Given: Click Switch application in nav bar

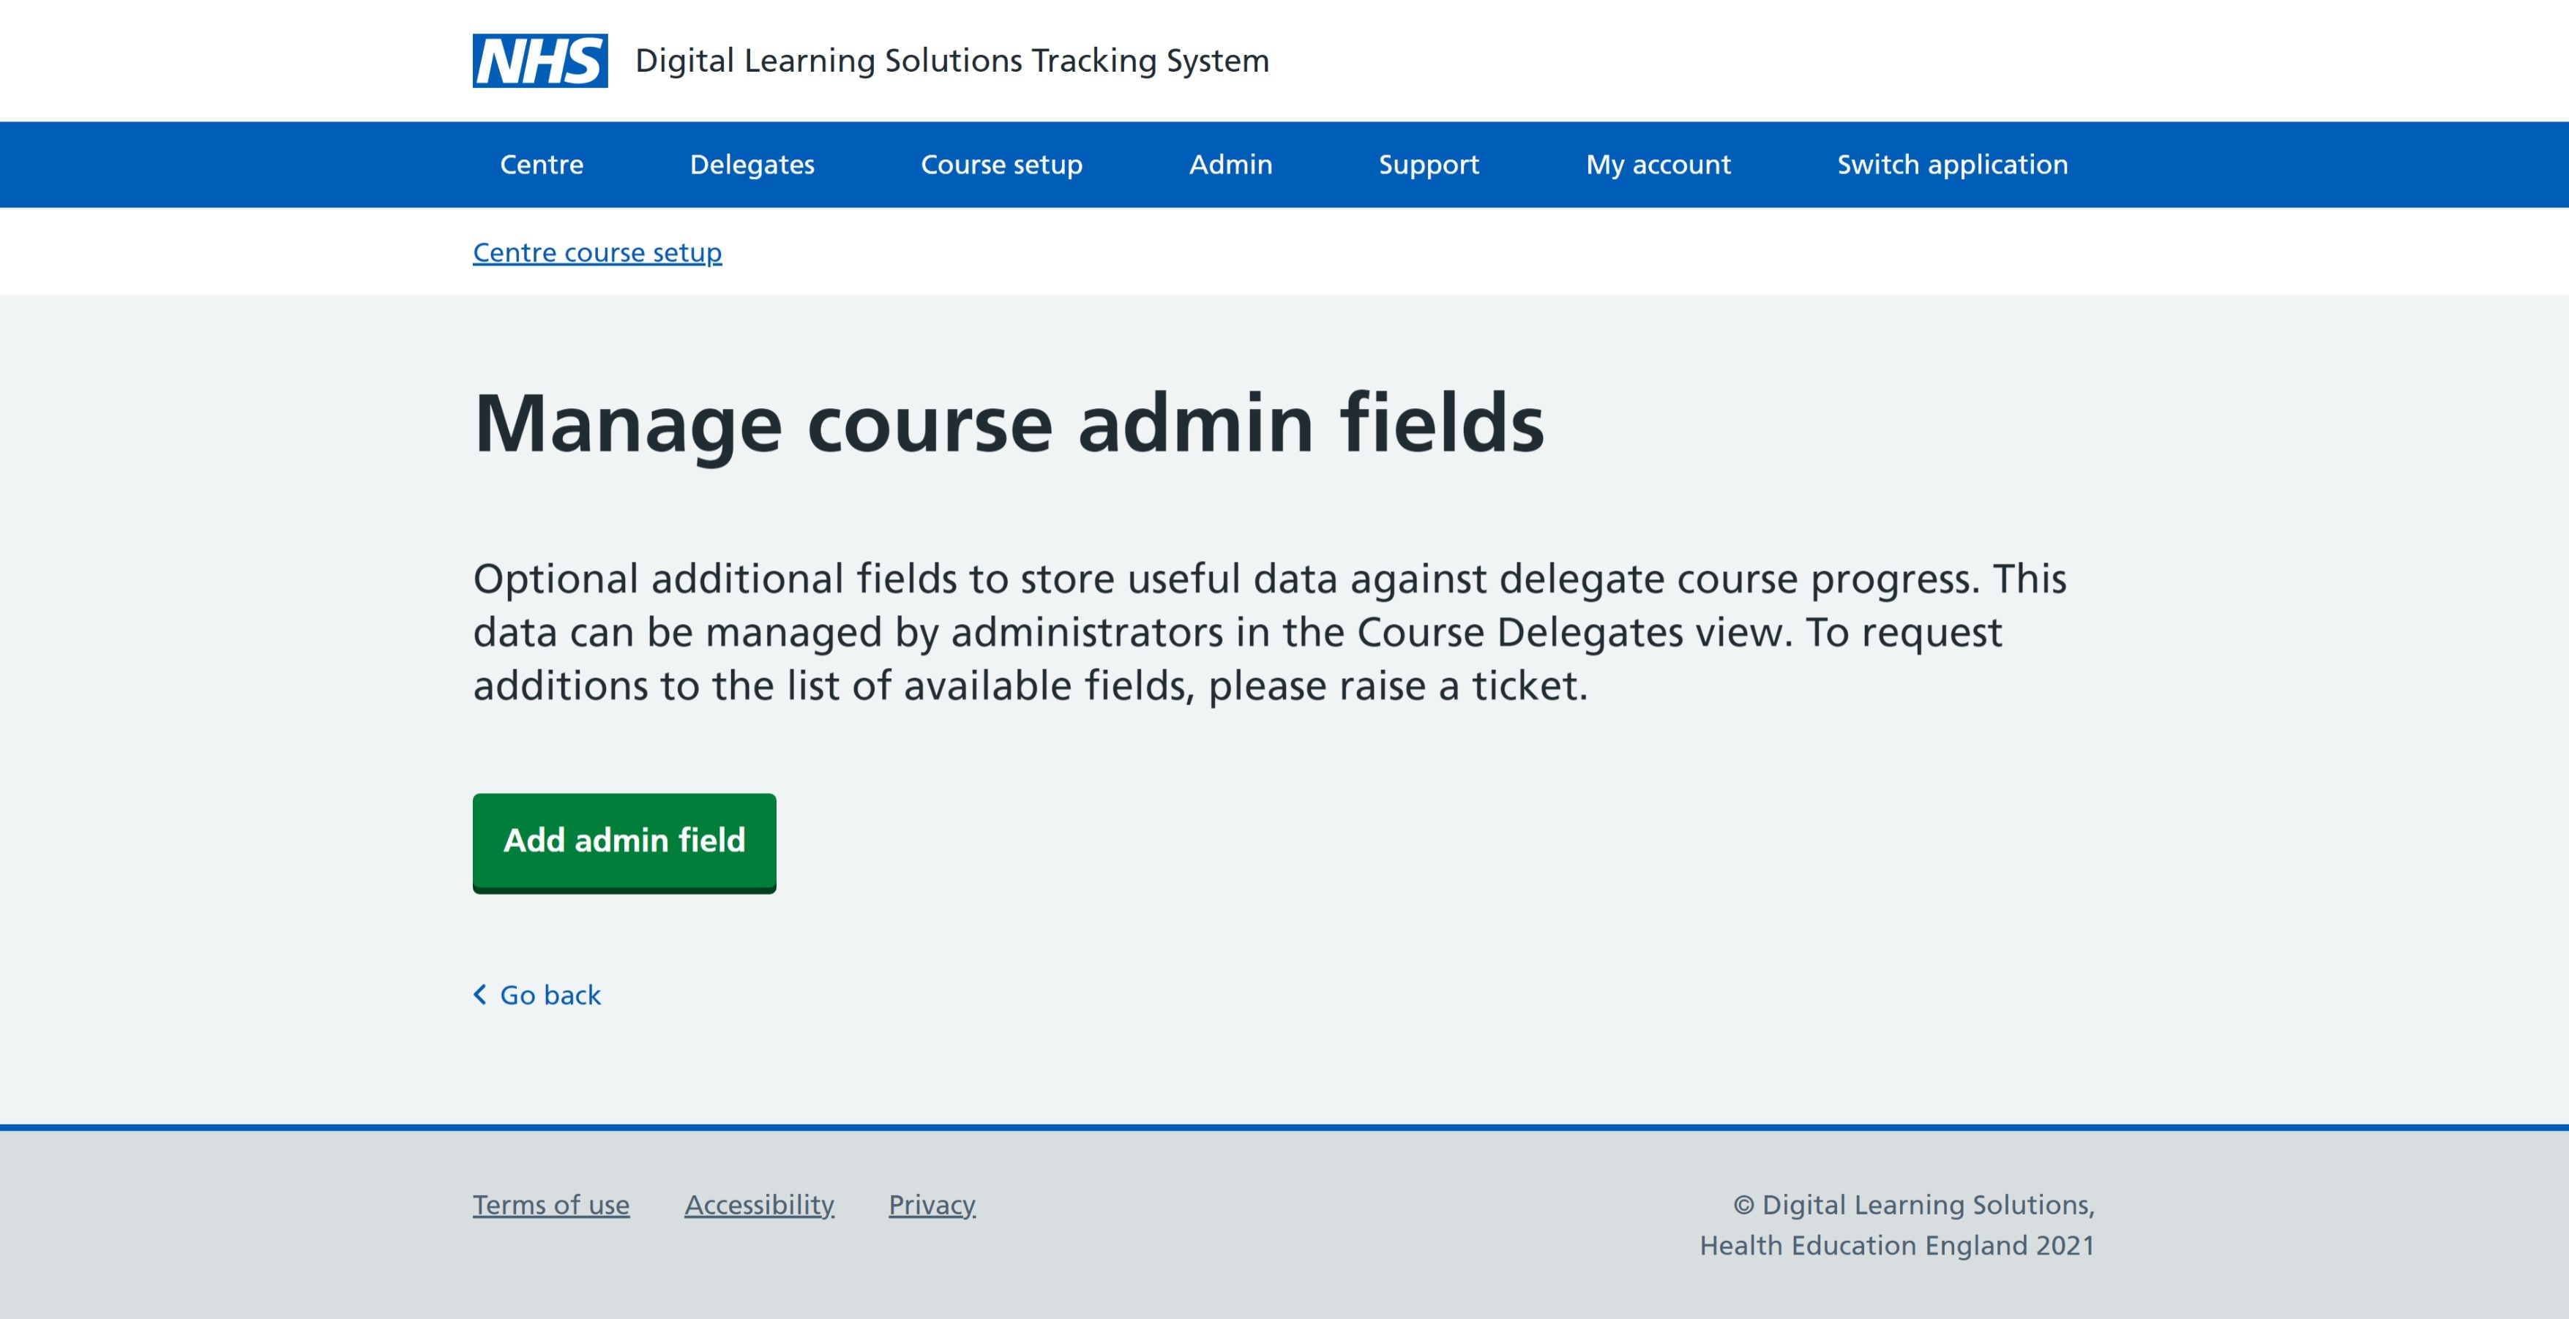Looking at the screenshot, I should click(1952, 165).
